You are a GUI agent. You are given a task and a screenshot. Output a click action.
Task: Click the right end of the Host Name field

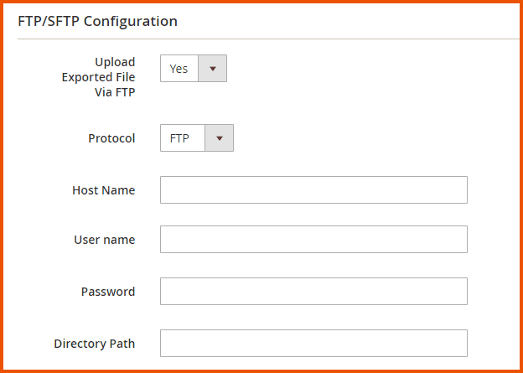pyautogui.click(x=457, y=190)
